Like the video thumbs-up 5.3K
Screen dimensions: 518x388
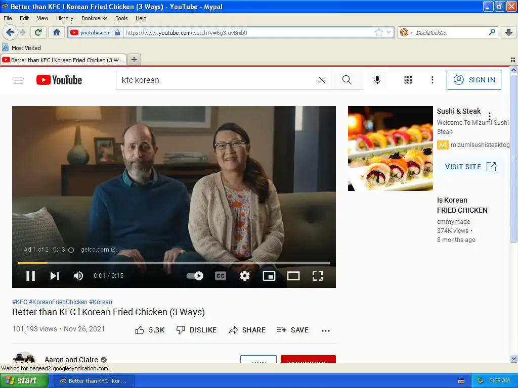pos(150,330)
